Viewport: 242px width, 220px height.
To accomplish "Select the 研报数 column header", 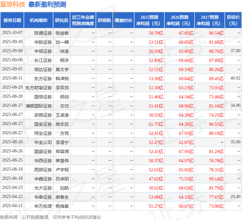I will [x=104, y=20].
